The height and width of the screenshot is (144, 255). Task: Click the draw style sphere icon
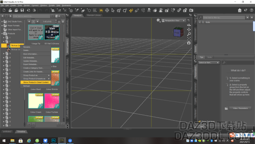[x=158, y=20]
